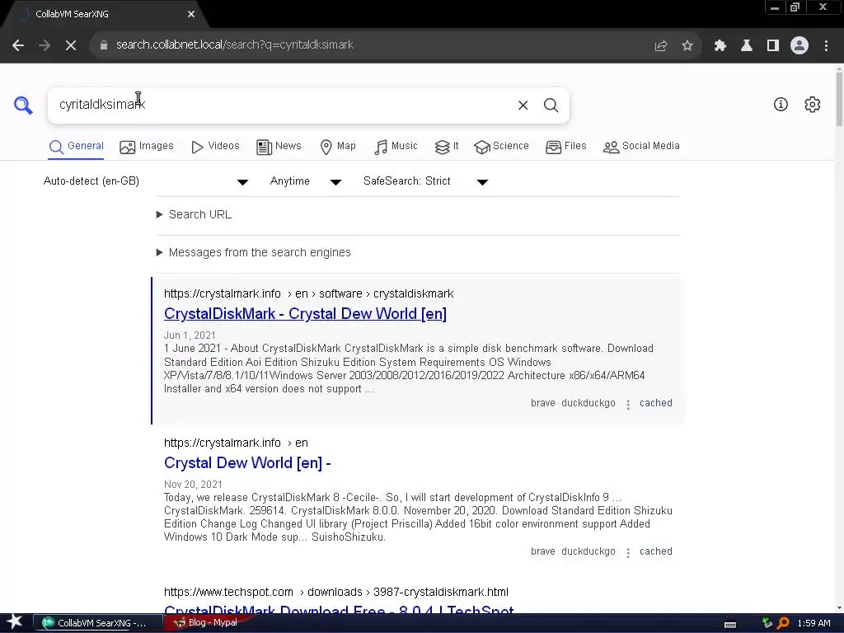Open options dots for Crystal Dew World result

pyautogui.click(x=627, y=553)
